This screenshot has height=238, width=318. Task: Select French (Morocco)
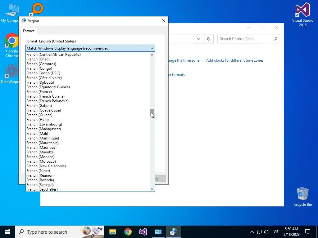click(x=88, y=161)
